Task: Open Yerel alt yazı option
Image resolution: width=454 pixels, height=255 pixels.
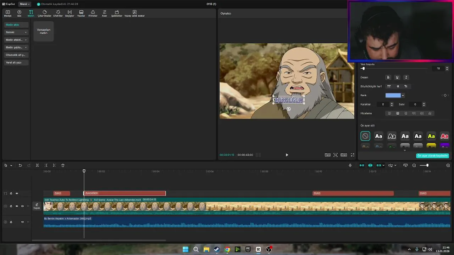Action: (x=16, y=62)
